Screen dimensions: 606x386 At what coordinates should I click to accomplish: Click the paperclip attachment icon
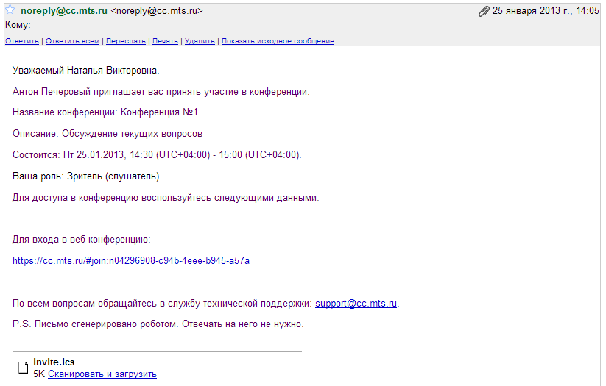pyautogui.click(x=484, y=11)
